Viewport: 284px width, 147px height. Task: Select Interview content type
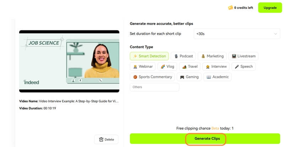(x=216, y=67)
